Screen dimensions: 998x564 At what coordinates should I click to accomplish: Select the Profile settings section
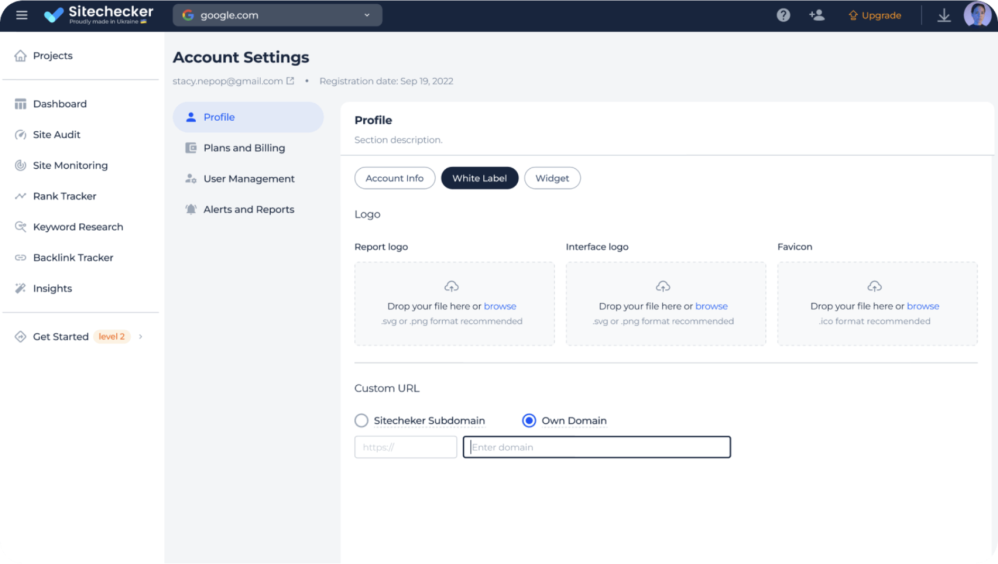point(248,117)
